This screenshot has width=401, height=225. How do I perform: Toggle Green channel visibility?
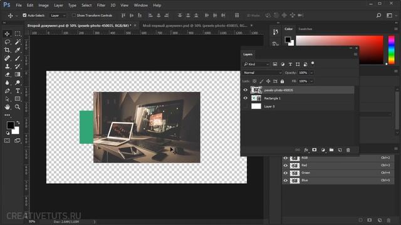coord(286,173)
